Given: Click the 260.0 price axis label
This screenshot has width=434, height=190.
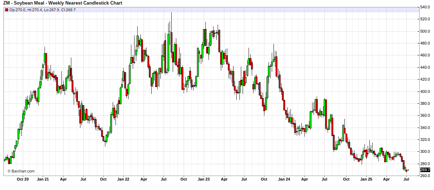Looking at the screenshot, I should tap(426, 176).
